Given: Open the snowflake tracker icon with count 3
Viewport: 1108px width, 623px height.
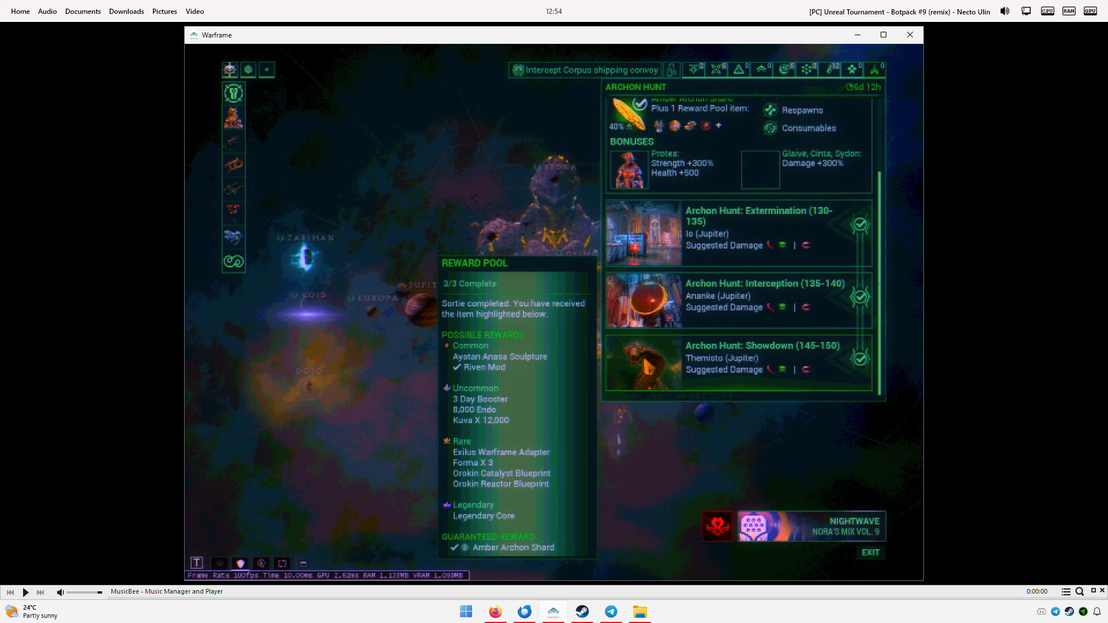Looking at the screenshot, I should tap(807, 70).
